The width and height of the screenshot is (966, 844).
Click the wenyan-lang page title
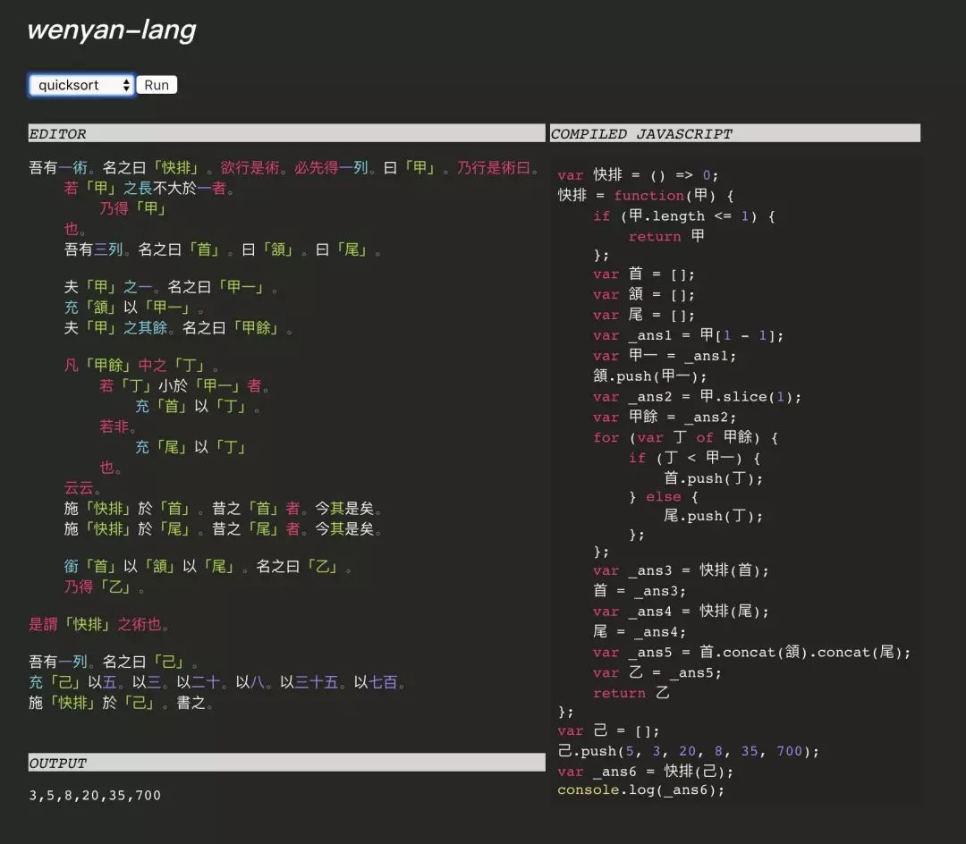pyautogui.click(x=112, y=30)
